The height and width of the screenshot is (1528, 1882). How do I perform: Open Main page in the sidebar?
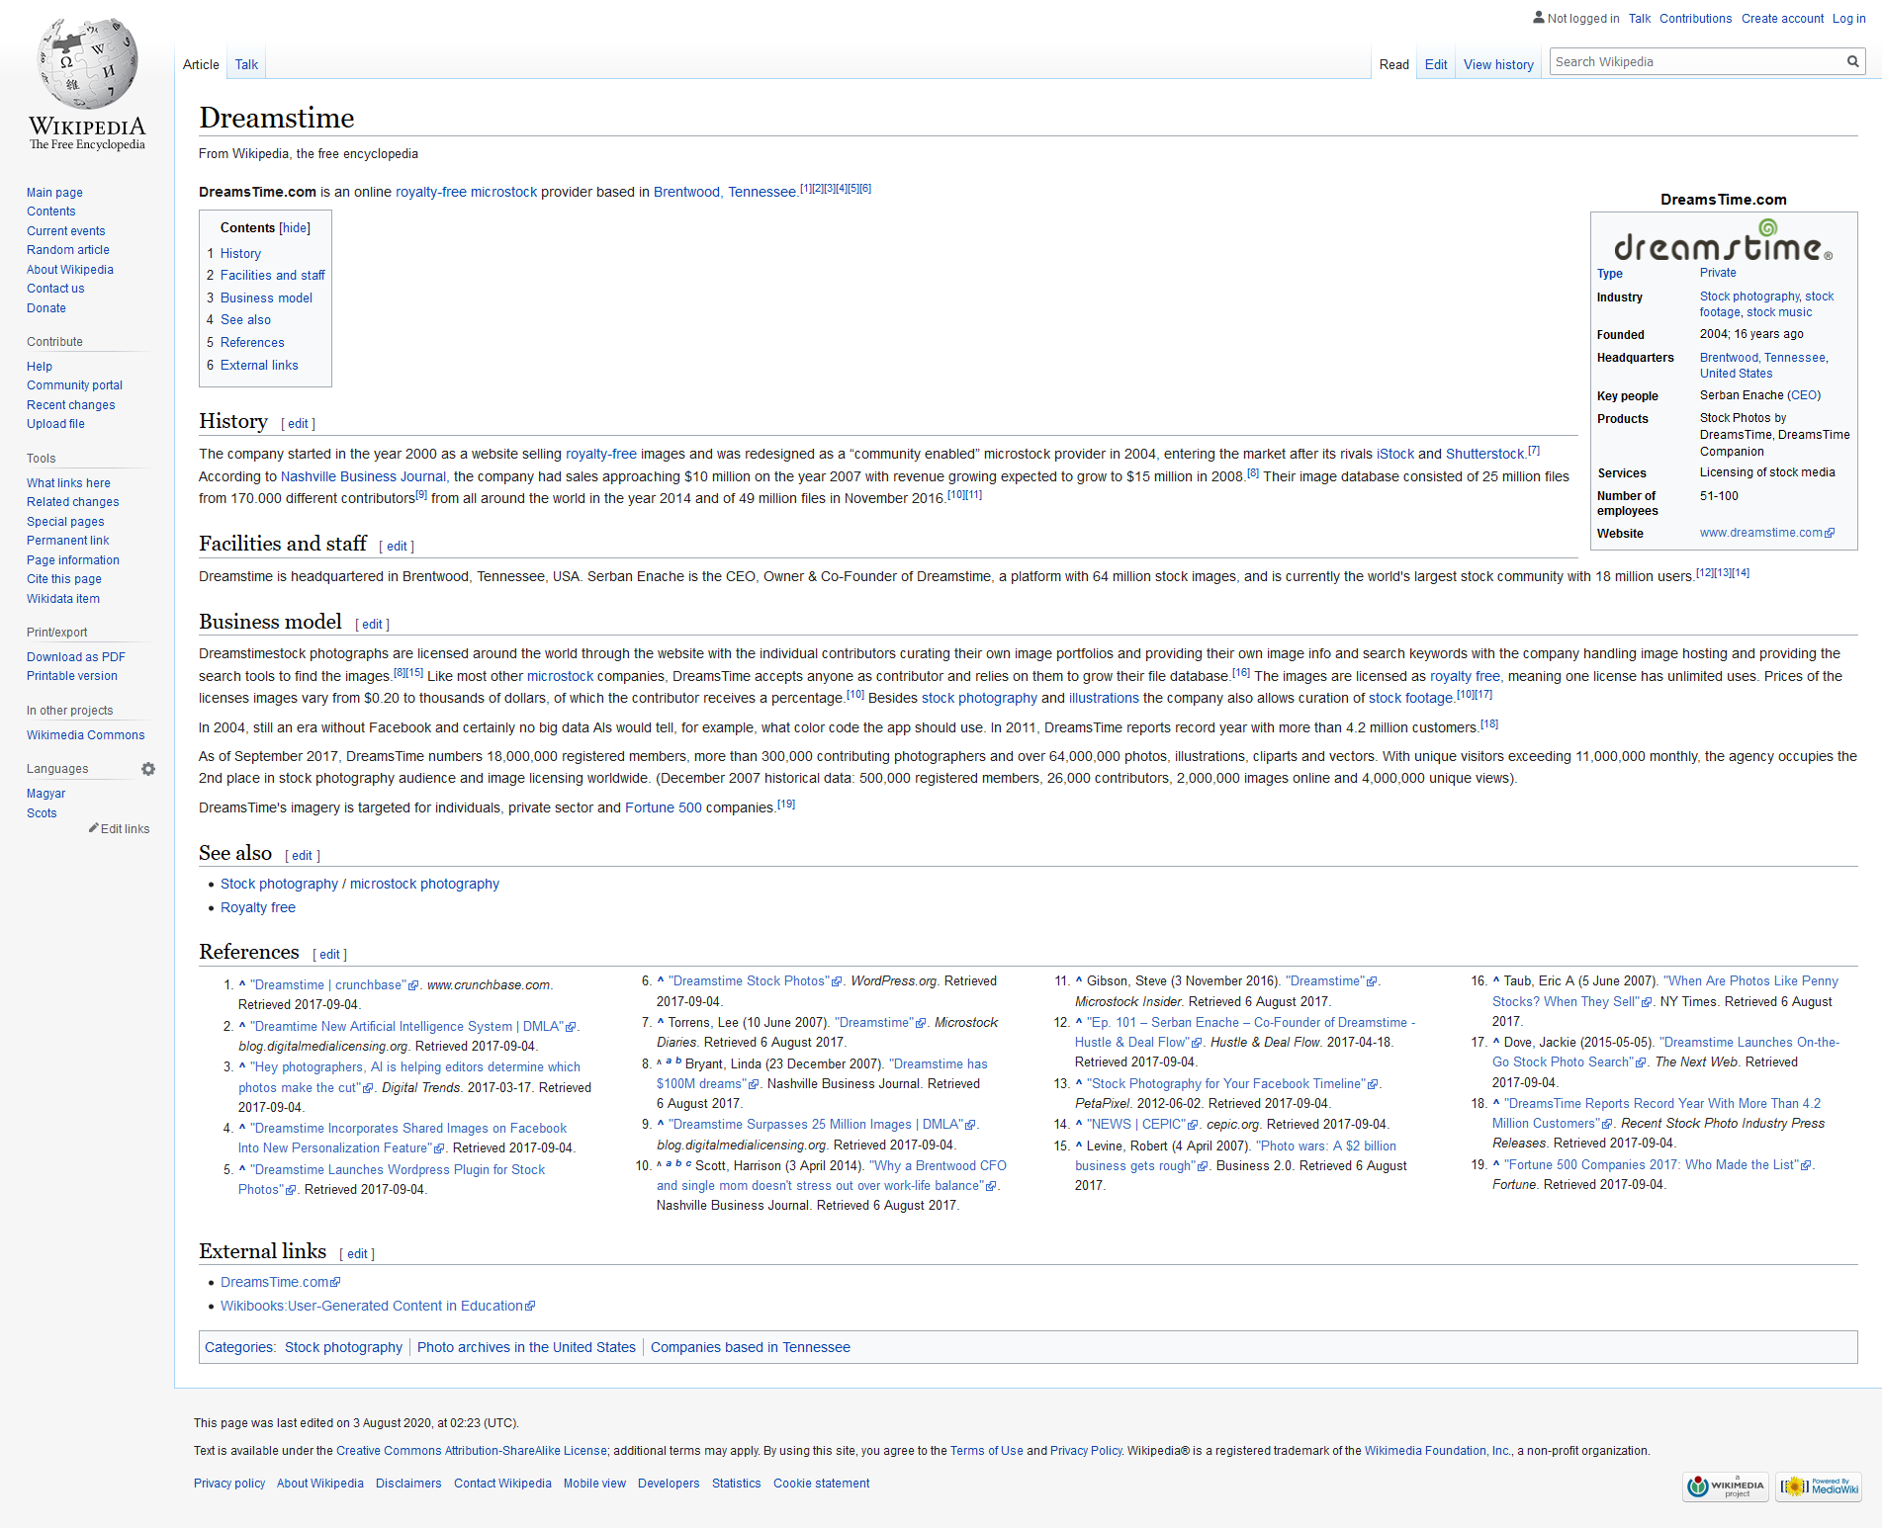(x=54, y=192)
